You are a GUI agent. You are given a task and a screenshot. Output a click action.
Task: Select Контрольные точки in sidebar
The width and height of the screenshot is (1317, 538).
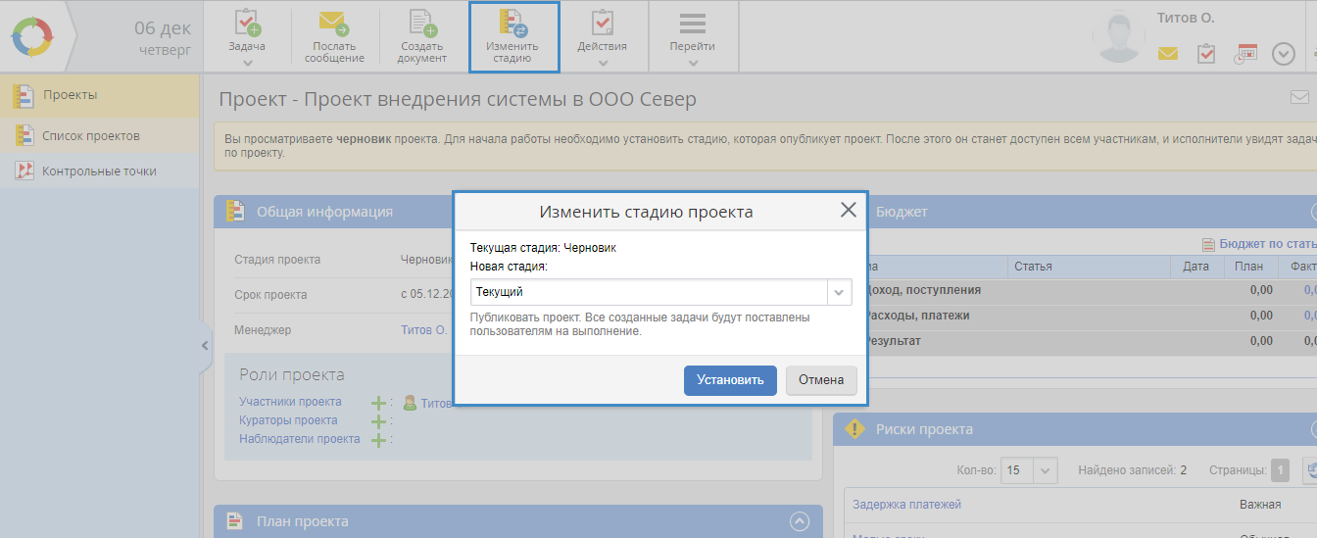(x=99, y=171)
